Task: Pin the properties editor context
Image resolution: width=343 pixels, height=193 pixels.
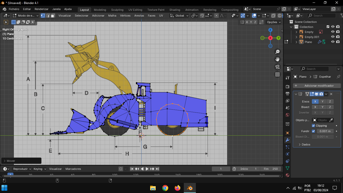Action: pos(338,77)
